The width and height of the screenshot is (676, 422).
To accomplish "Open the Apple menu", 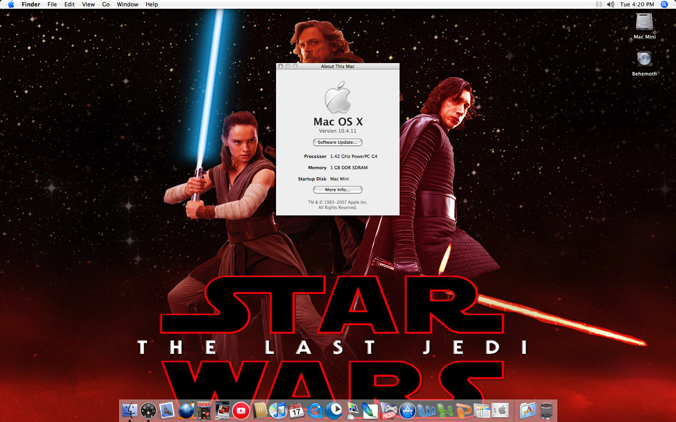I will [11, 4].
